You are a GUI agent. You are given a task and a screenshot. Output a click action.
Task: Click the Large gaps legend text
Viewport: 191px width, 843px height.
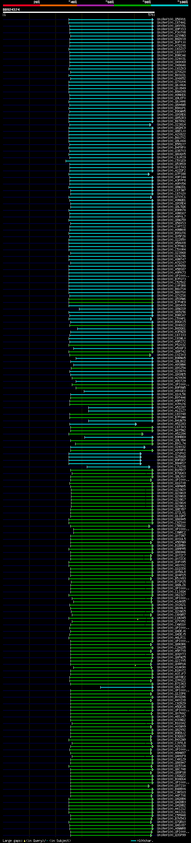[x=37, y=840]
